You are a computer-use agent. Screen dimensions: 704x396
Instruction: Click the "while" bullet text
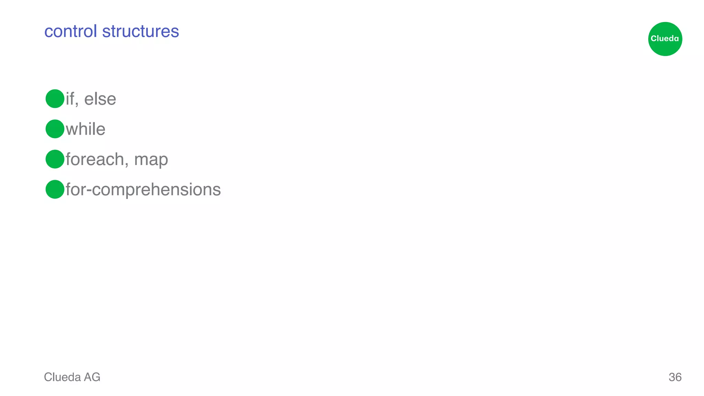point(86,129)
